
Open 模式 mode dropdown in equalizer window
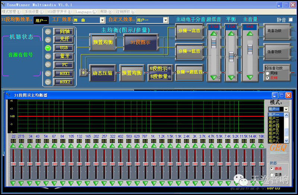click(286, 109)
